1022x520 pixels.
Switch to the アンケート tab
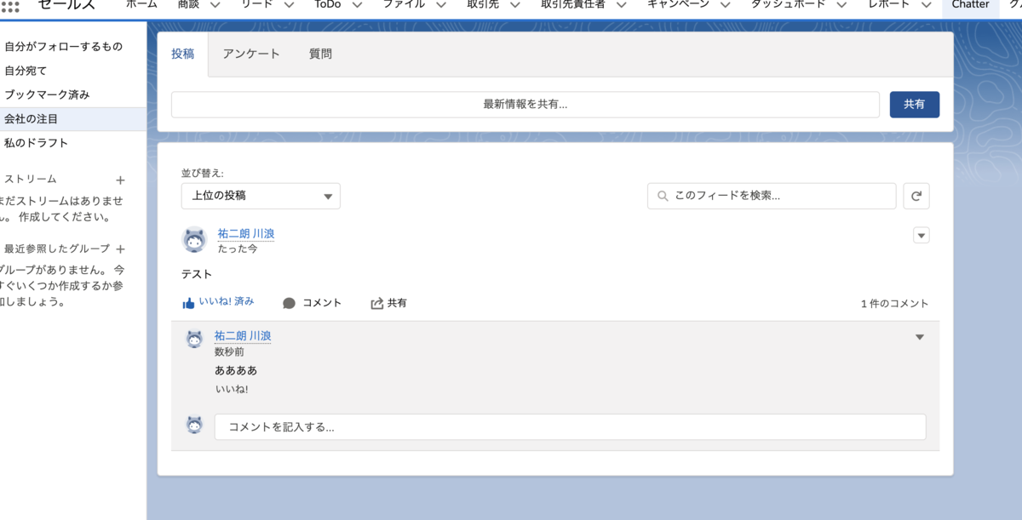pyautogui.click(x=250, y=54)
